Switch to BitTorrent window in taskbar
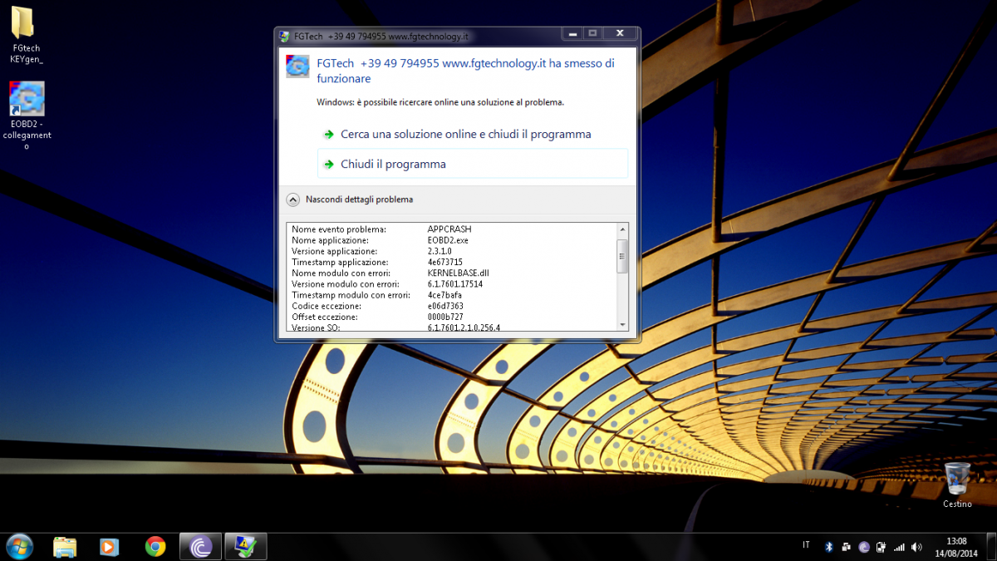This screenshot has height=561, width=997. [x=200, y=547]
